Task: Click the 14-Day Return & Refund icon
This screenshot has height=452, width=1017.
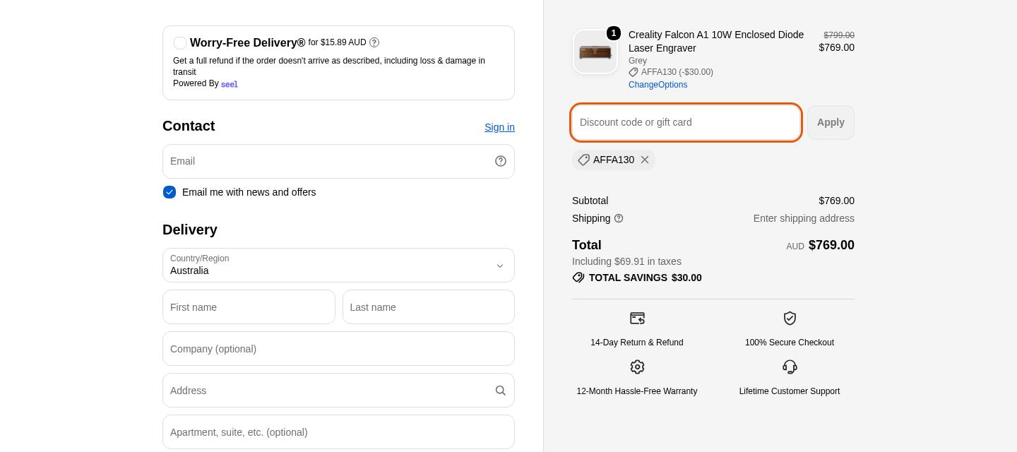Action: (637, 319)
